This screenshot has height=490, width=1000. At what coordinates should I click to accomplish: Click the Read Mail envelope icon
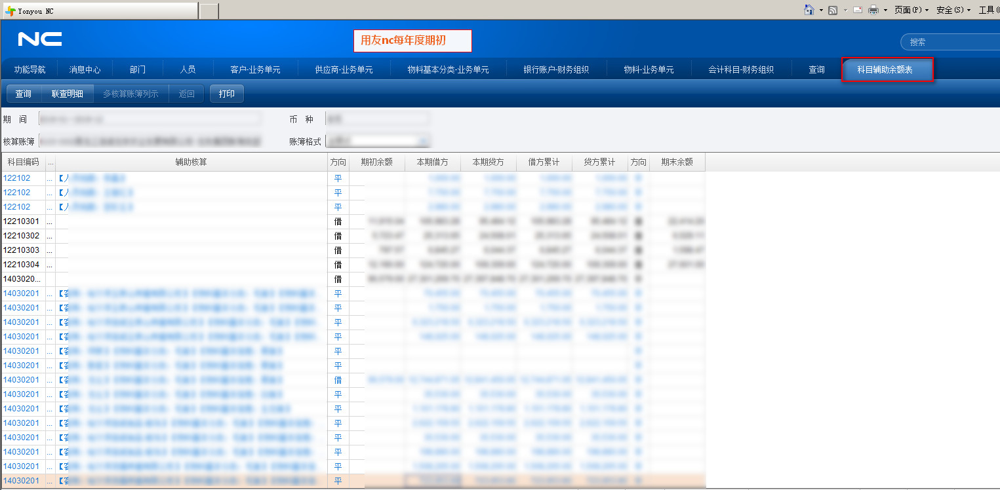[857, 10]
